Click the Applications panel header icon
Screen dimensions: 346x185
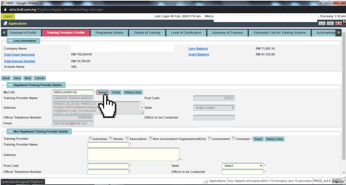(x=5, y=23)
